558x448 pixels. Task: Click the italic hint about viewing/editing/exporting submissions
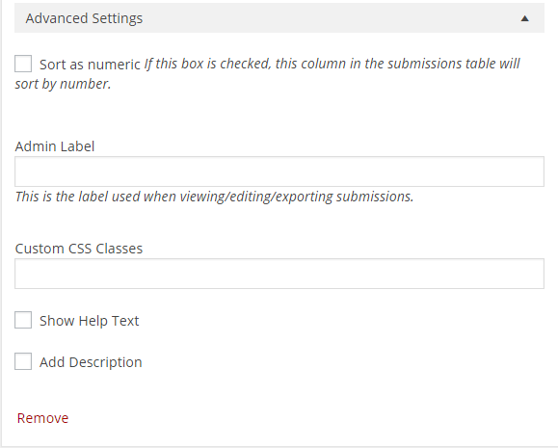214,197
